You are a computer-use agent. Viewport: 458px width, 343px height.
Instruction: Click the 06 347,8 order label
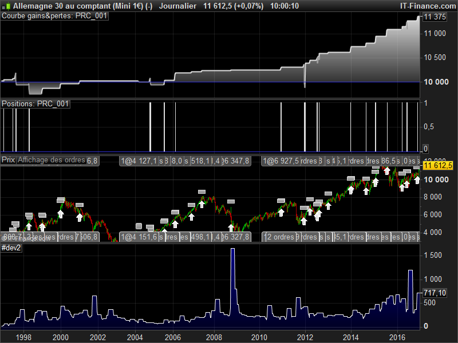point(235,161)
